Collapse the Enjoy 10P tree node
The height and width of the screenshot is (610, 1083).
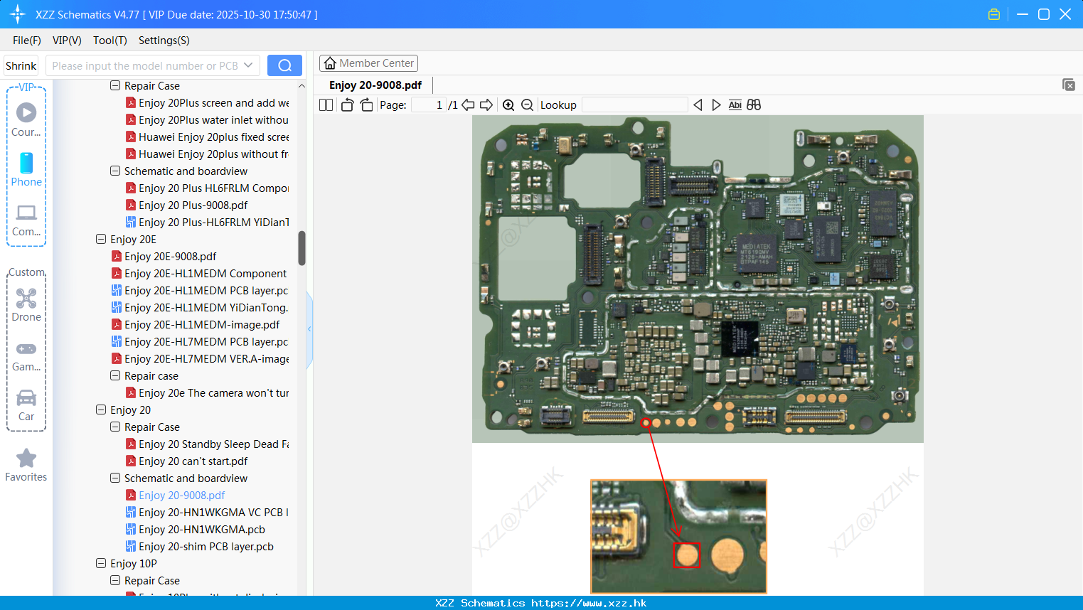pyautogui.click(x=101, y=563)
